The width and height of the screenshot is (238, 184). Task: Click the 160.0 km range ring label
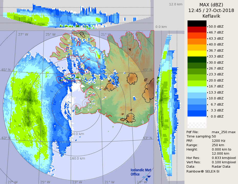pos(77,158)
